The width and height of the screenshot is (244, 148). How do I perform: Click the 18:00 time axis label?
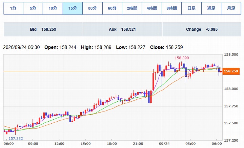click(x=112, y=144)
